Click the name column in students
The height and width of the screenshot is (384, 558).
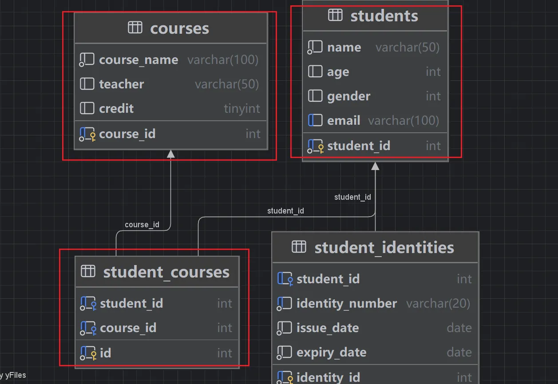coord(344,48)
